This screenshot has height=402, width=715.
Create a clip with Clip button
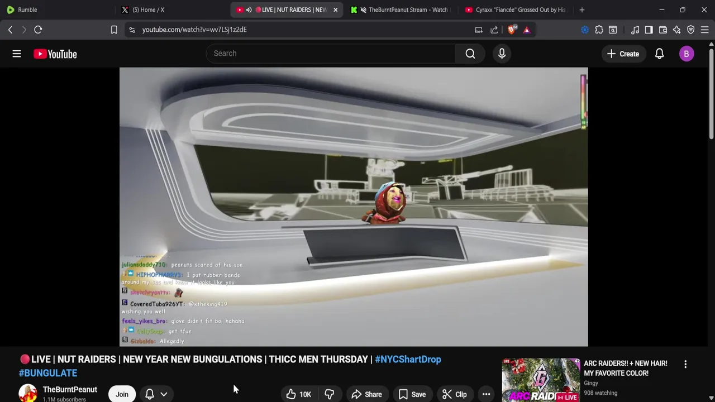(x=455, y=394)
